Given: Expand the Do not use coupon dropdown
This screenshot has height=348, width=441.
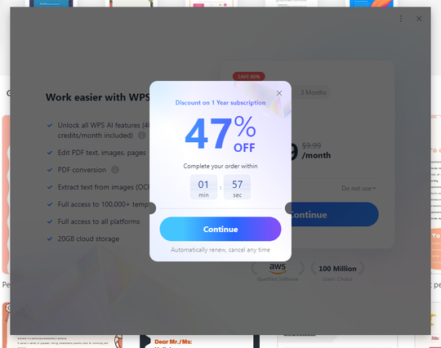Looking at the screenshot, I should tap(359, 188).
